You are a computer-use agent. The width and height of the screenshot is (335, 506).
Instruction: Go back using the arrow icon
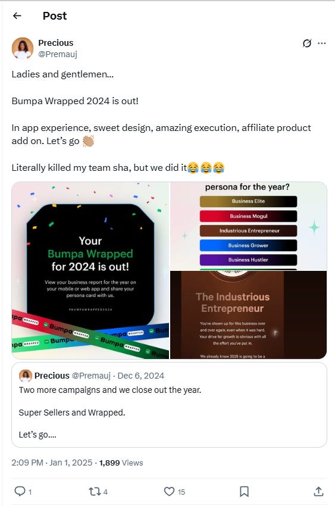[x=17, y=15]
